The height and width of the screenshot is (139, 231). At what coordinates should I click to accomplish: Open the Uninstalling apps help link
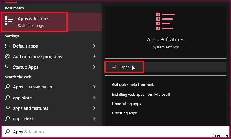coord(126,104)
